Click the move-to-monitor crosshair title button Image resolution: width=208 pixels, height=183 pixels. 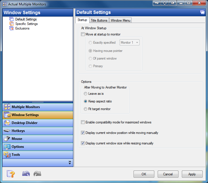(165, 3)
